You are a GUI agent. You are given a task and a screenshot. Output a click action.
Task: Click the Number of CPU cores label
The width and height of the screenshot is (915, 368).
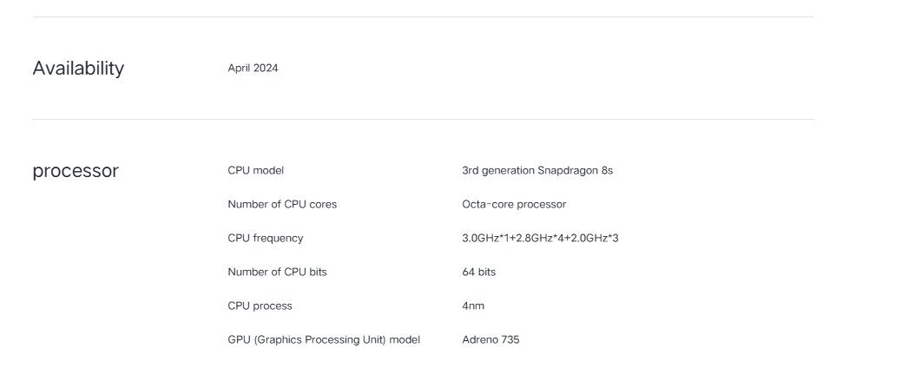pos(282,204)
